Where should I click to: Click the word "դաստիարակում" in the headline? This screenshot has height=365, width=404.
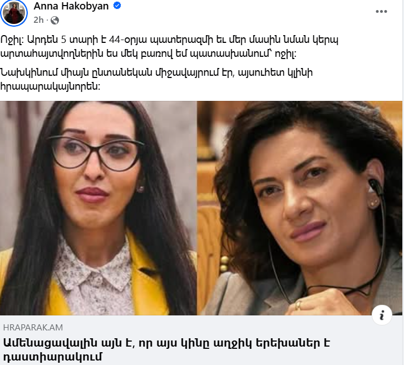coord(53,357)
